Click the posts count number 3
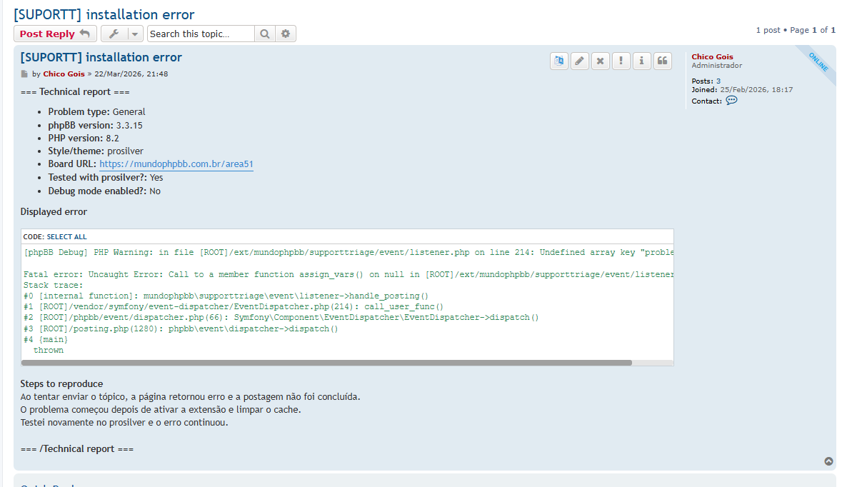Image resolution: width=847 pixels, height=487 pixels. 718,81
